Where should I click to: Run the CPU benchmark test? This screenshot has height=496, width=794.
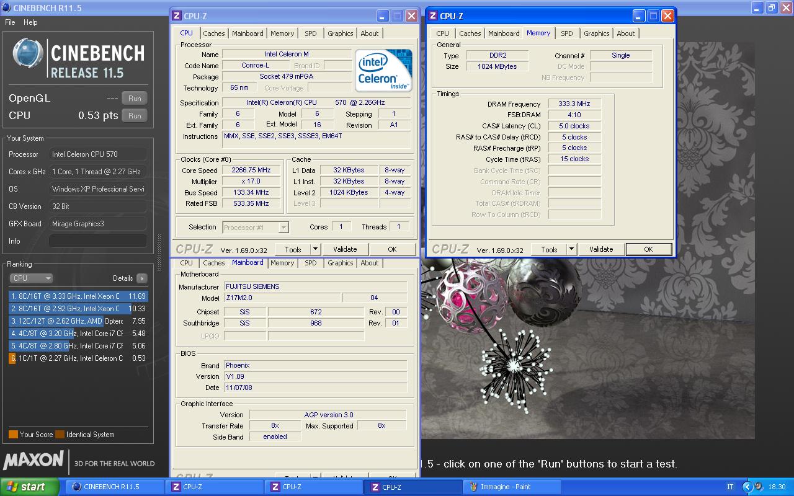(x=135, y=115)
